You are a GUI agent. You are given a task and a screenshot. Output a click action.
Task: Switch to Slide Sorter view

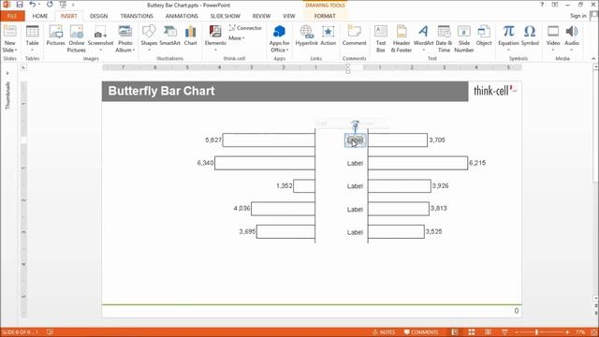tap(472, 332)
